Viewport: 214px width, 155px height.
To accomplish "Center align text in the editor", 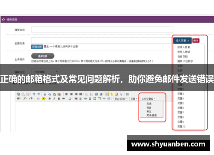I will point(71,94).
